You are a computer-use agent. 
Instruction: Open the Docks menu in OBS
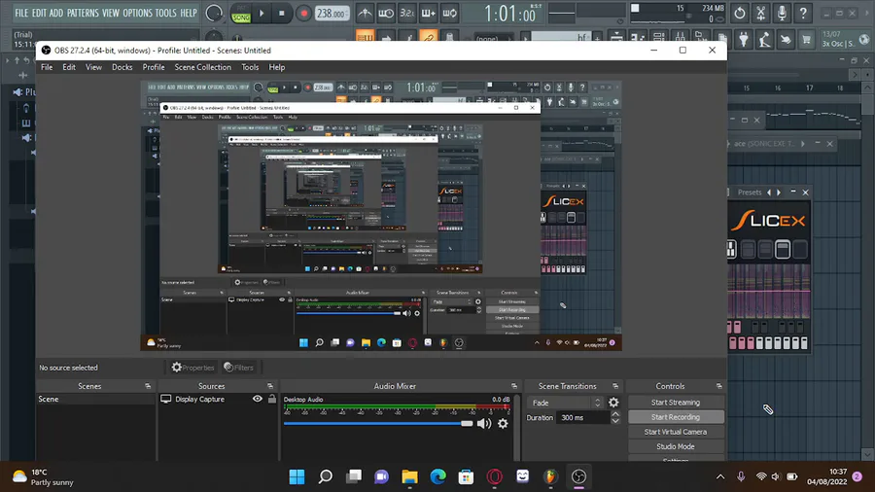tap(122, 67)
